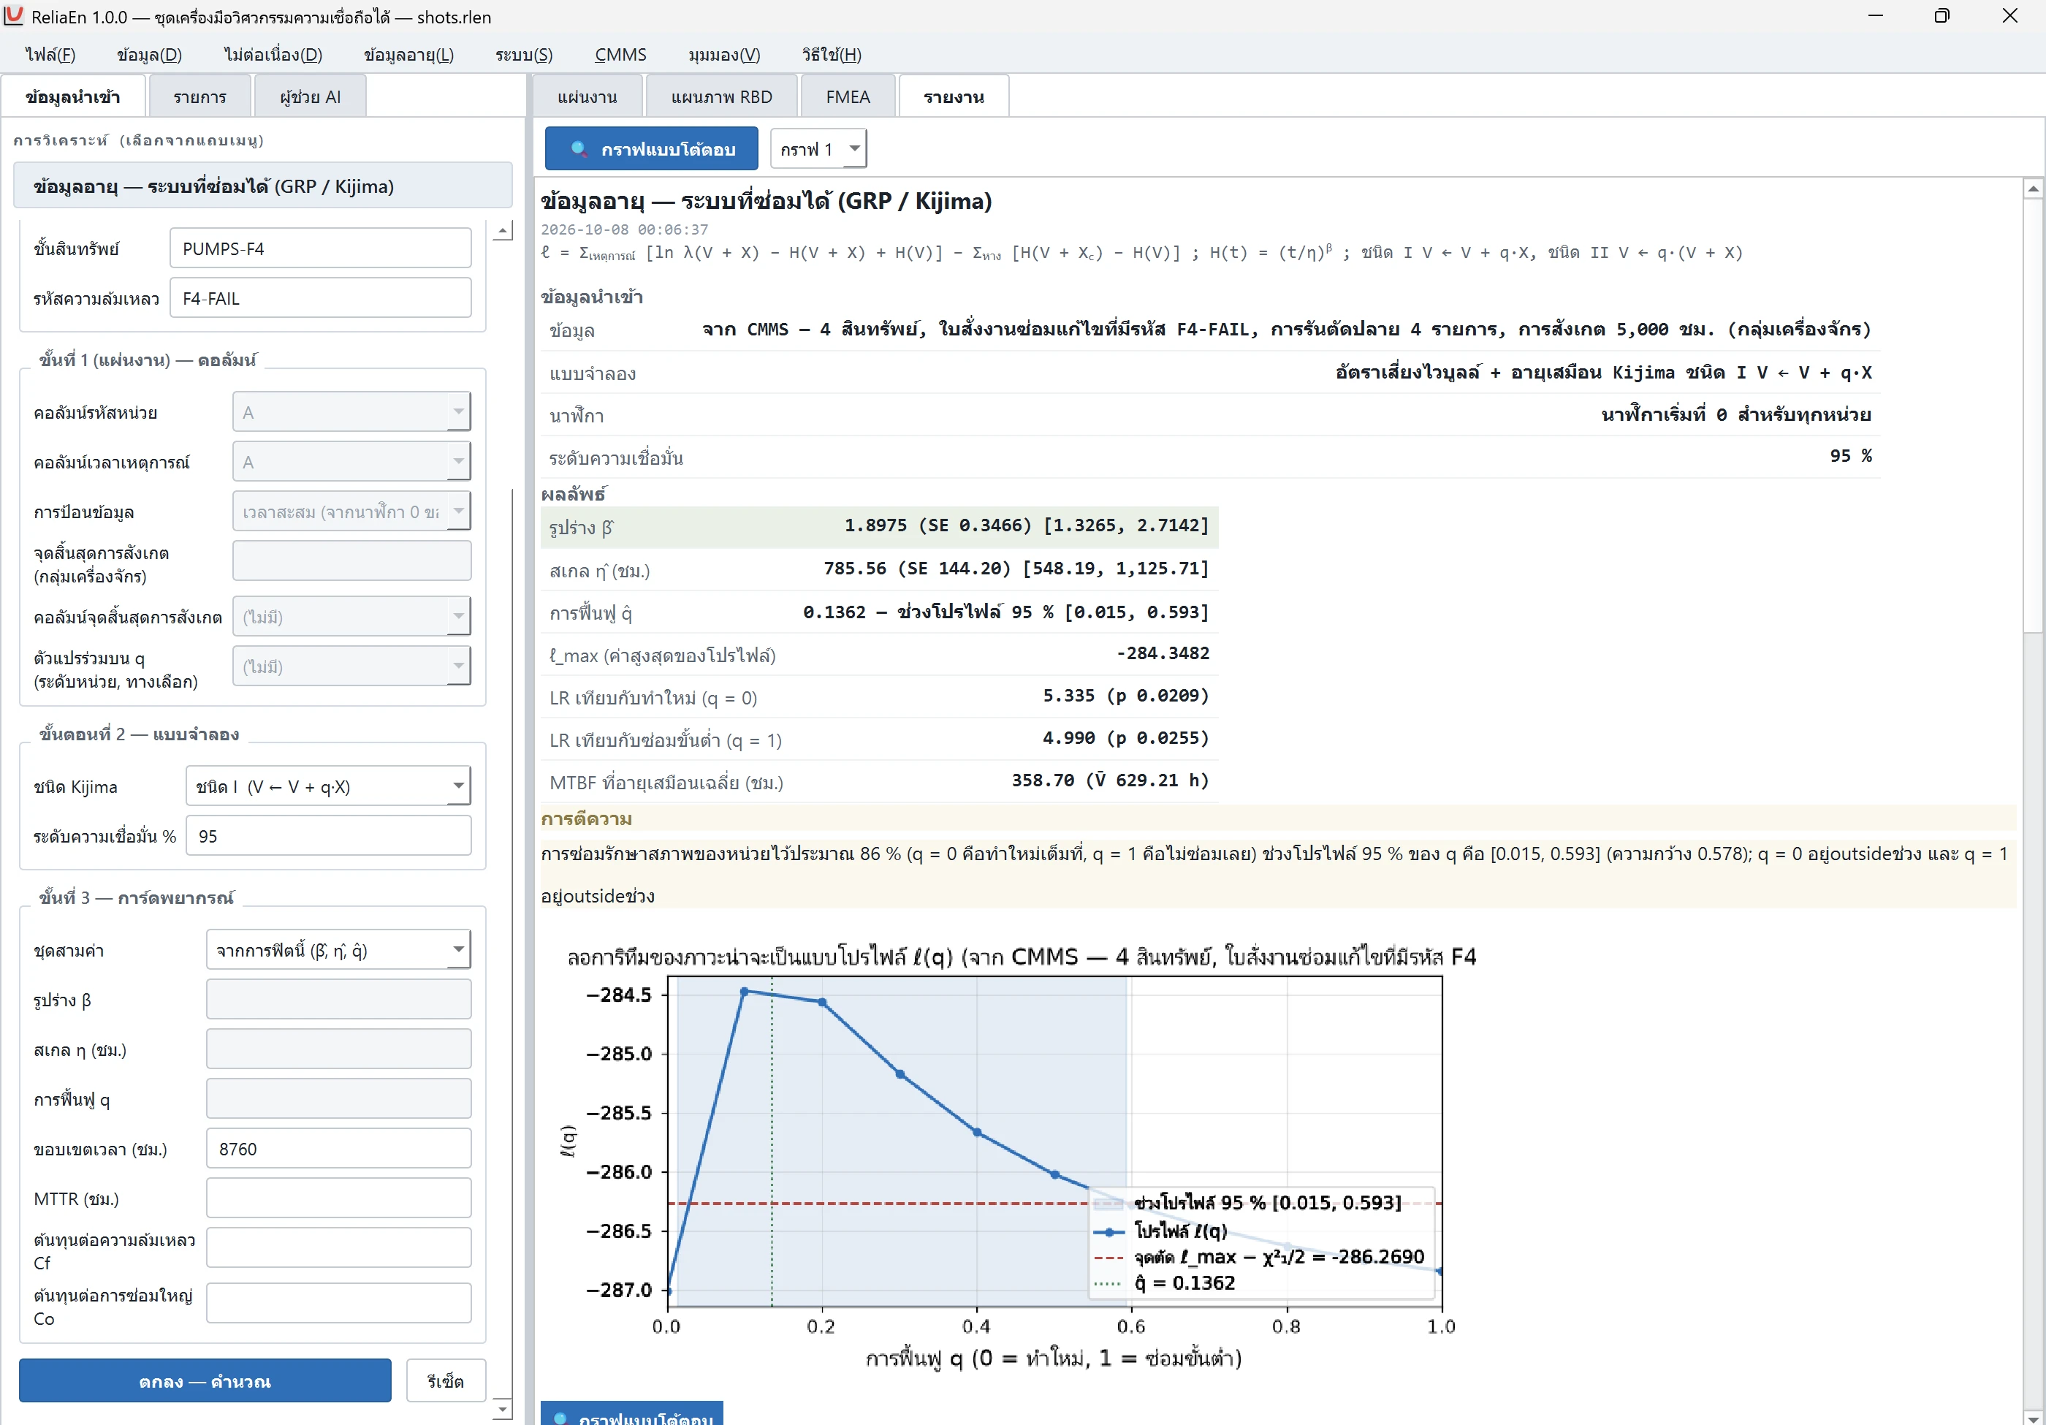Click the ระดับความเชื่อมั่น % field
This screenshot has width=2046, height=1425.
pyautogui.click(x=328, y=836)
